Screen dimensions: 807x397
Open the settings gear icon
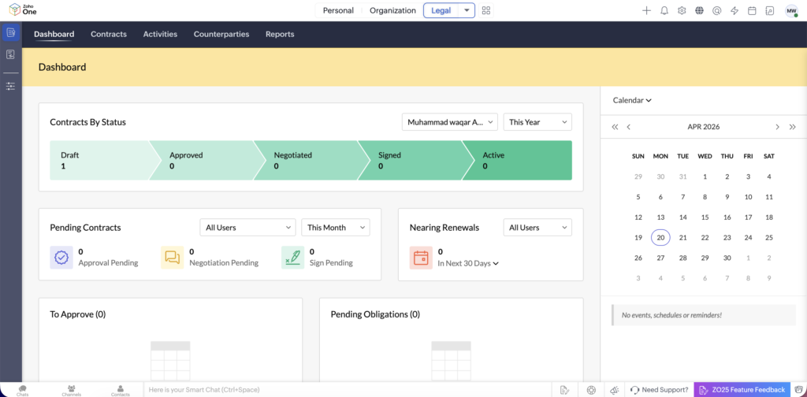coord(682,11)
